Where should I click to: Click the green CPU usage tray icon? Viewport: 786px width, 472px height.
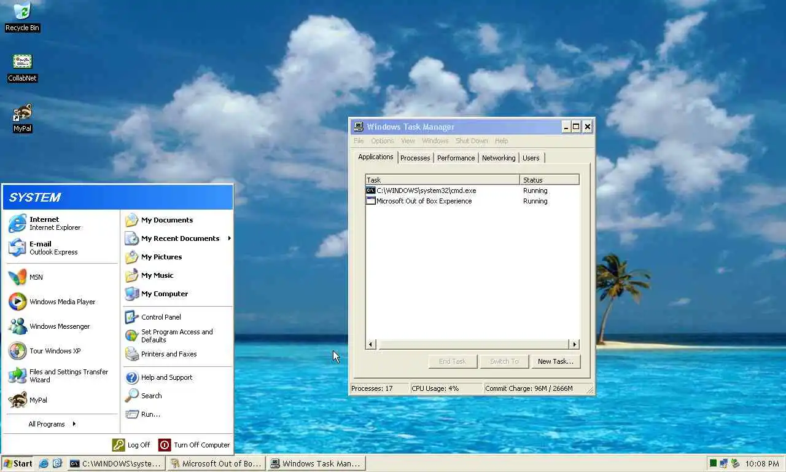coord(713,463)
